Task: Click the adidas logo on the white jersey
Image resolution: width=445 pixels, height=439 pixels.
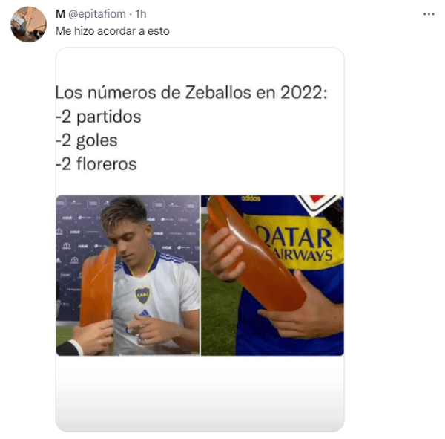Action: coord(145,313)
